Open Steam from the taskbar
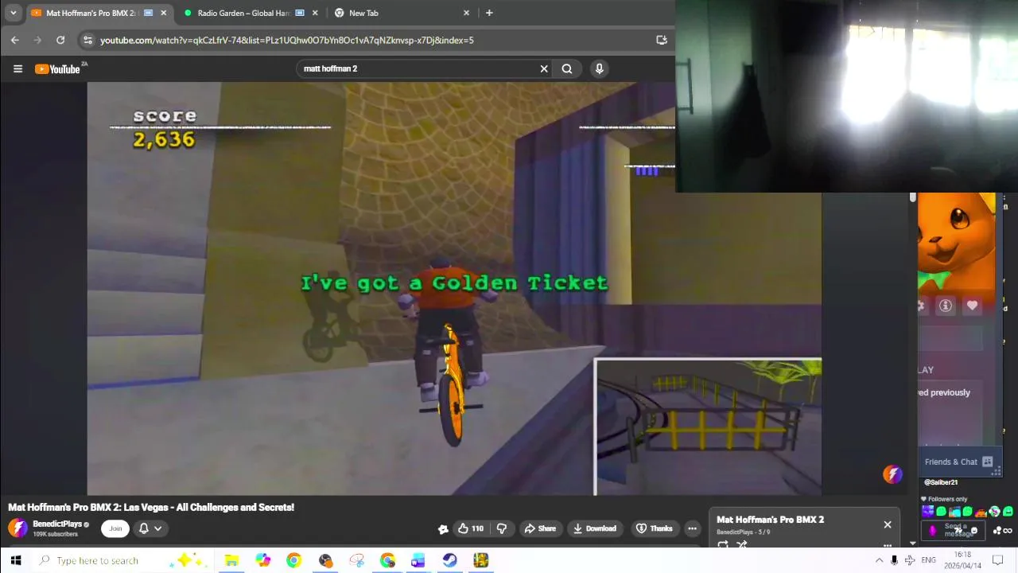Image resolution: width=1018 pixels, height=573 pixels. tap(450, 560)
